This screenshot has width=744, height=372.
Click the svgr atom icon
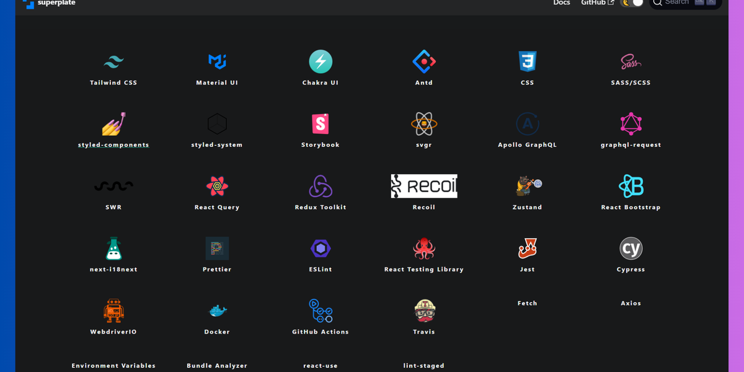pos(424,124)
